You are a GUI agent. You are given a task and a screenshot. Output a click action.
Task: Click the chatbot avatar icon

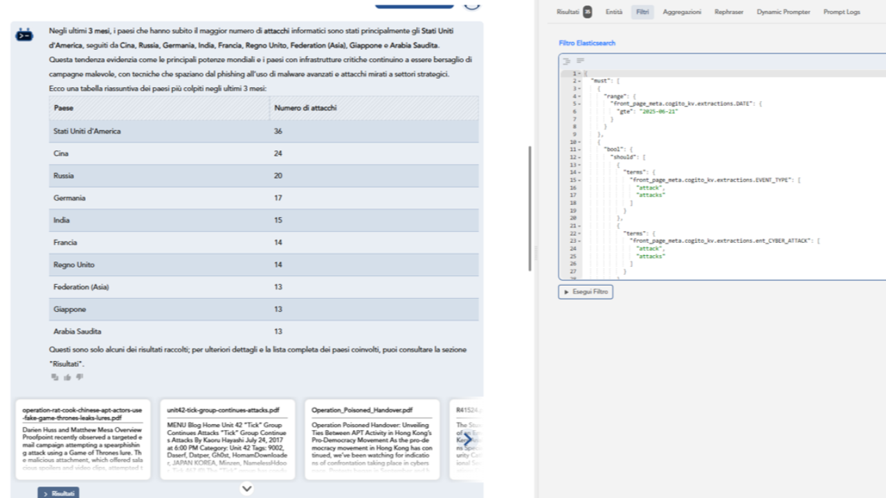click(x=24, y=35)
